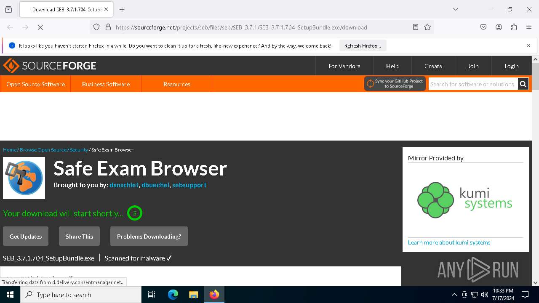The image size is (539, 303).
Task: Click the Share This button
Action: tap(79, 237)
